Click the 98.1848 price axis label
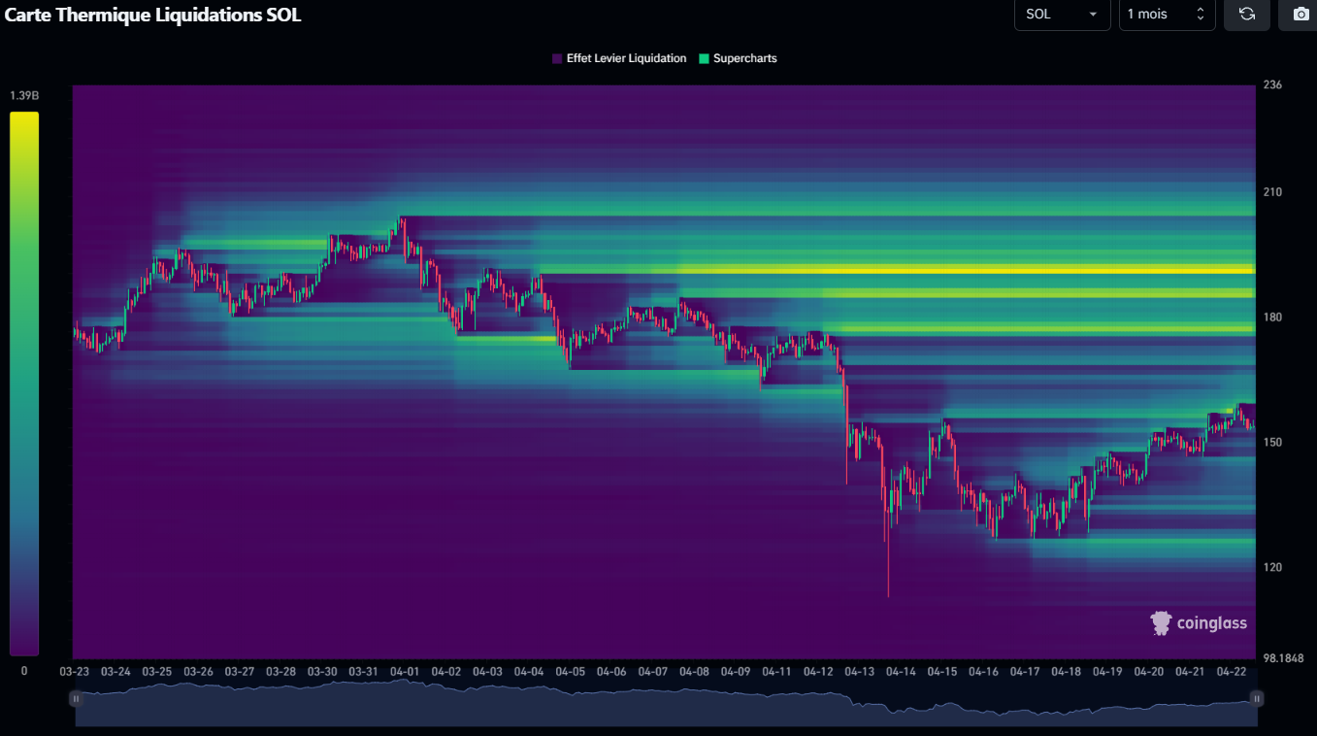The height and width of the screenshot is (736, 1317). [x=1284, y=658]
